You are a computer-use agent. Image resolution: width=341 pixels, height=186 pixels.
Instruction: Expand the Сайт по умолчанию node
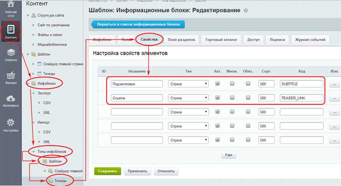pos(33,25)
